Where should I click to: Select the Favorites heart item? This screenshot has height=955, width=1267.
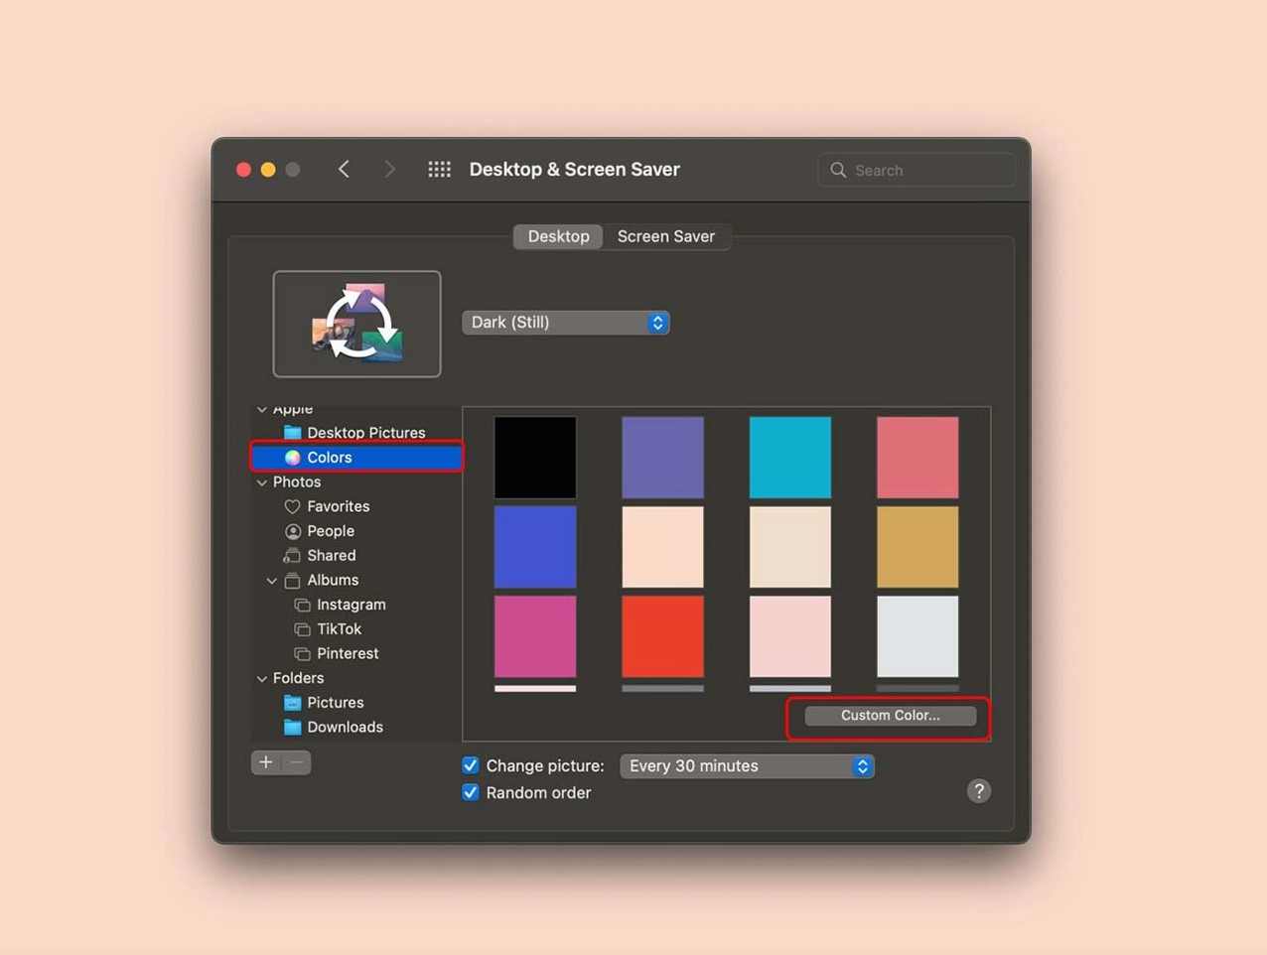point(338,506)
